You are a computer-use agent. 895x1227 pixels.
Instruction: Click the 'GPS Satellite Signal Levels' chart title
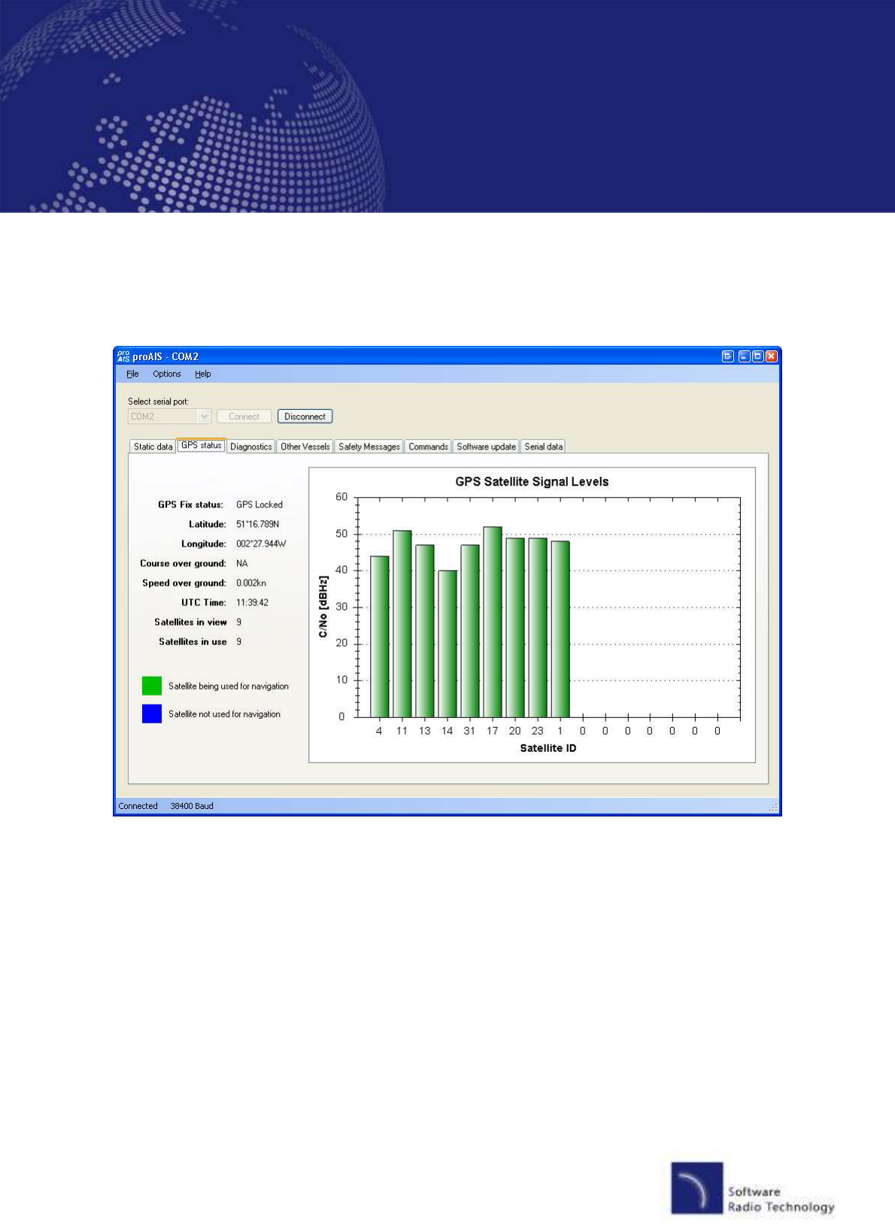tap(532, 482)
